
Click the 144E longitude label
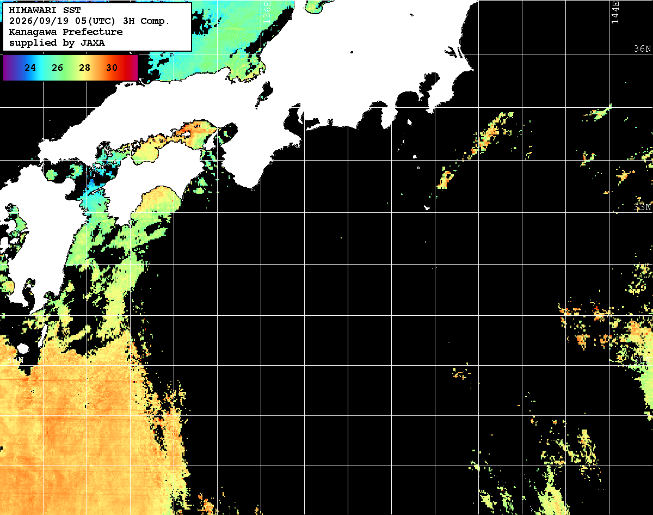click(x=615, y=11)
